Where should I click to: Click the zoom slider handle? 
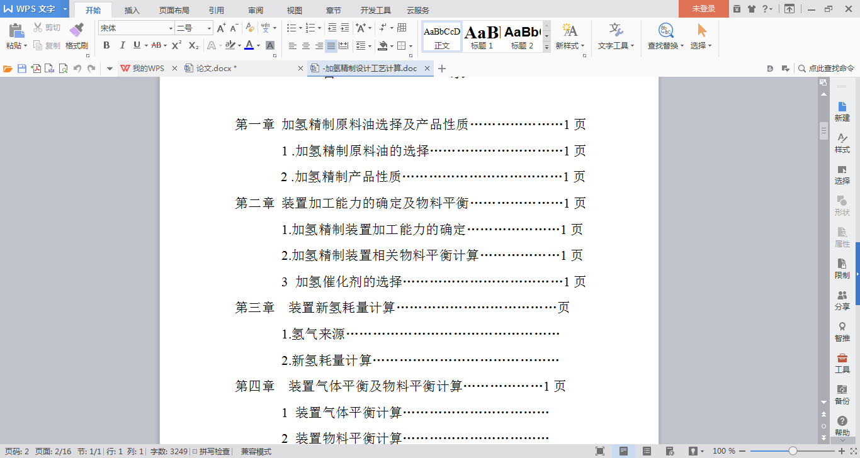(x=793, y=451)
